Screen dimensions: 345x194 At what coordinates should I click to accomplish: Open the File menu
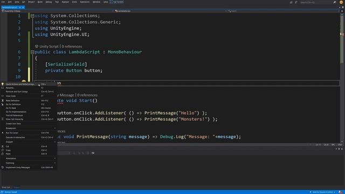coord(3,2)
